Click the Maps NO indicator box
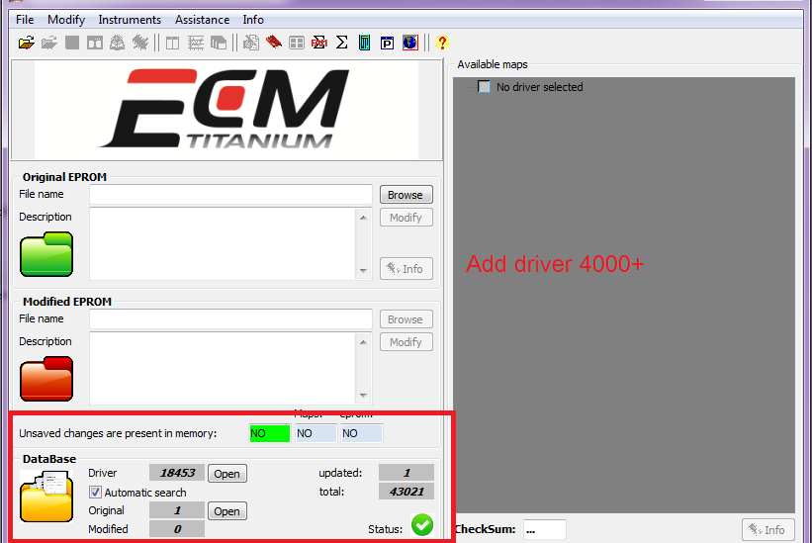812x543 pixels. coord(316,433)
